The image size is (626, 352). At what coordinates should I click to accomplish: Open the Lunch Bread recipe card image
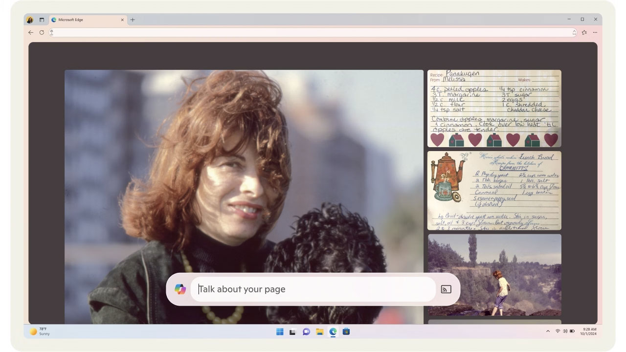coord(494,190)
